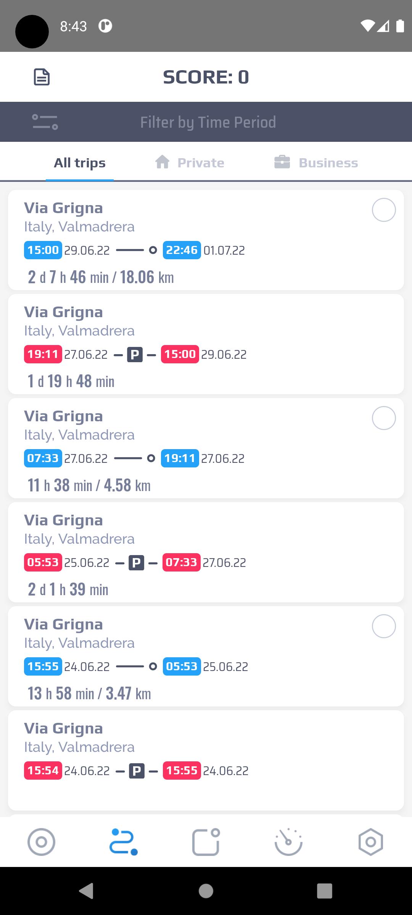
Task: Open the report document icon
Action: point(42,77)
